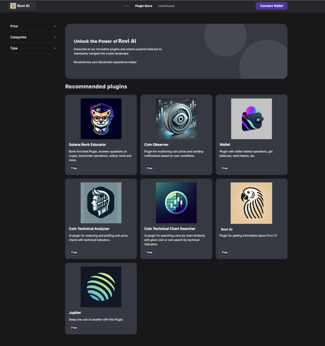Click the Wallet plugin icon
The height and width of the screenshot is (346, 325).
point(251,119)
